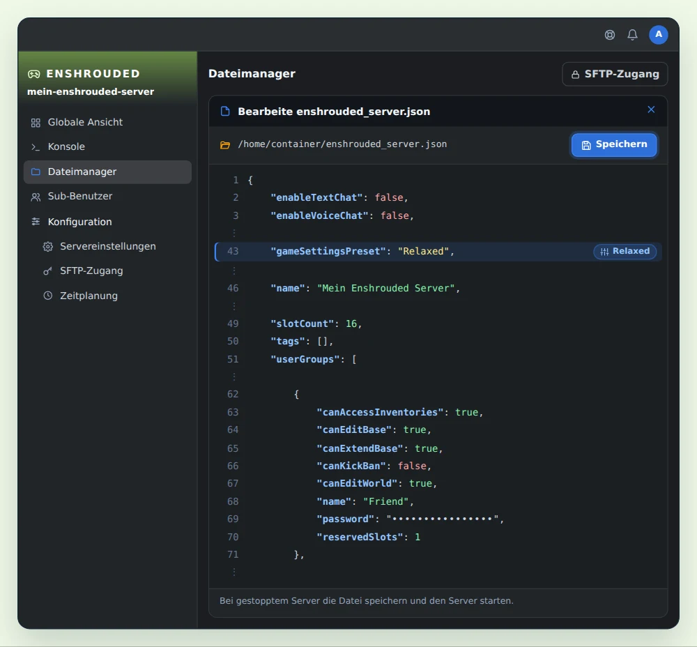Screen dimensions: 697x647
Task: Click "Relaxed" value of gameSettingsPreset
Action: click(x=423, y=251)
